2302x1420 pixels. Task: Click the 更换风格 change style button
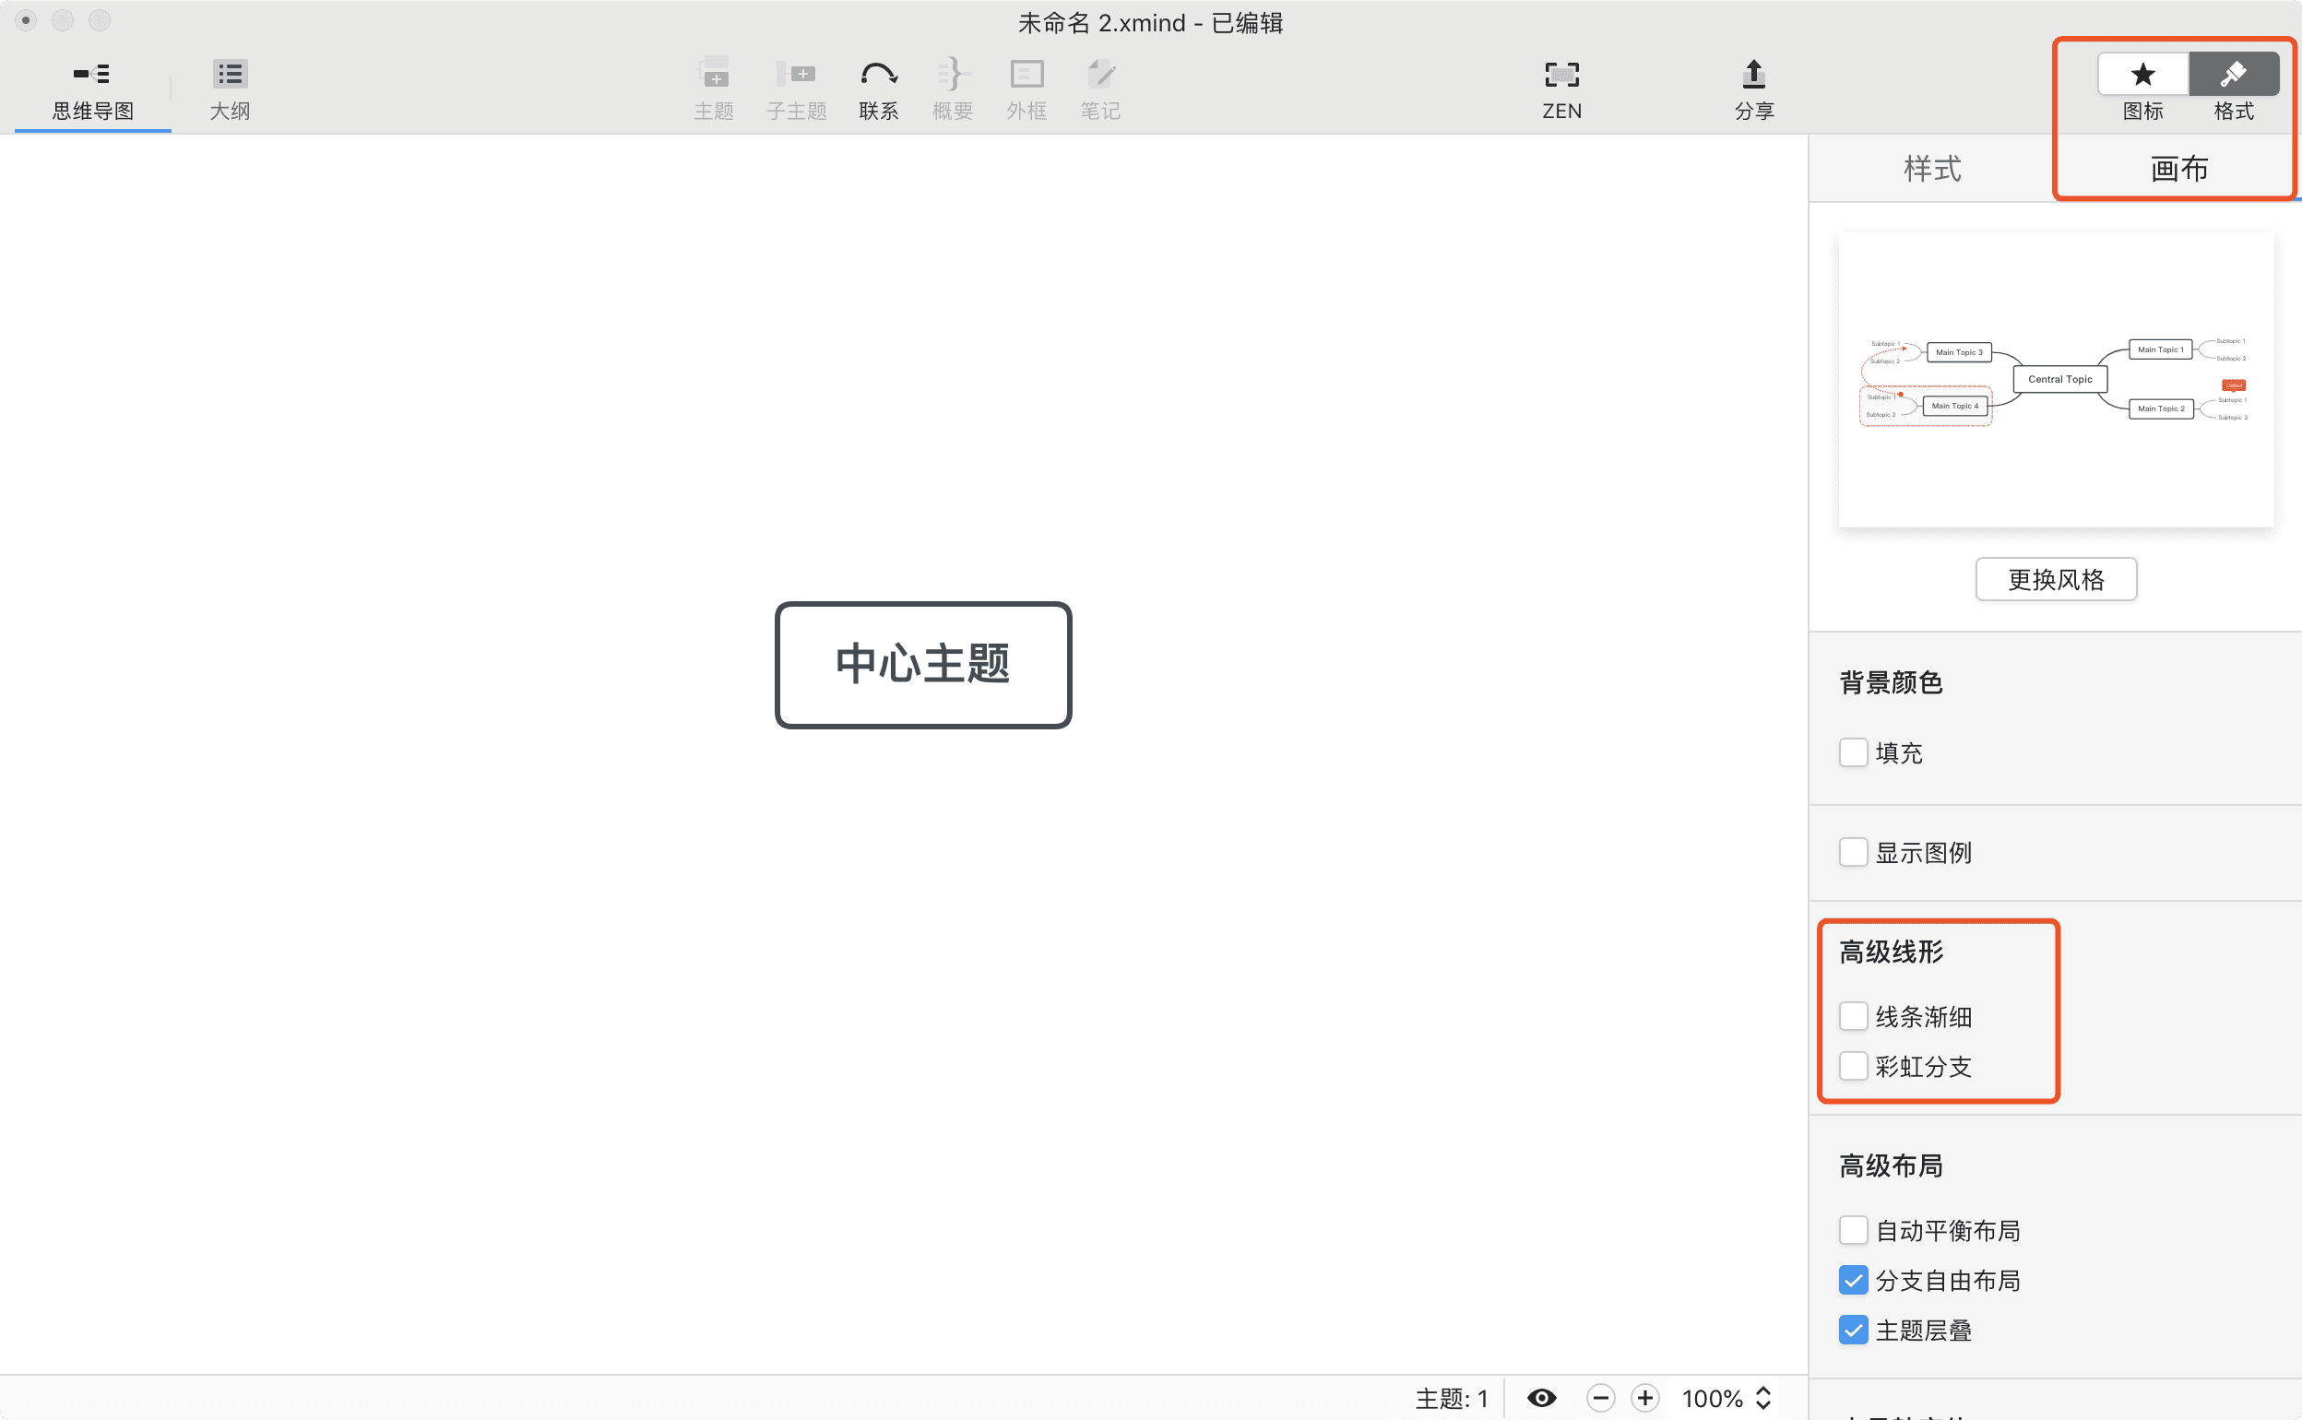2056,579
